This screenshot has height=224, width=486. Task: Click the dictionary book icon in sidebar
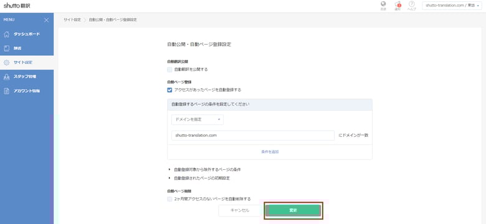coord(7,49)
